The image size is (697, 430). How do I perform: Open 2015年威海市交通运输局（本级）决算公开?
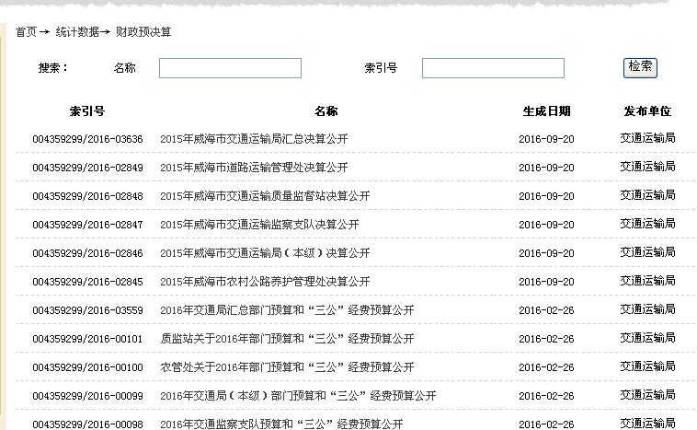[265, 253]
